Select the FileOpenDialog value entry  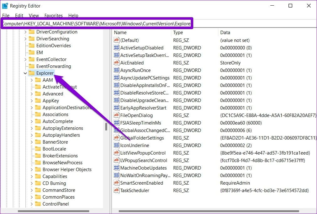[x=136, y=115]
